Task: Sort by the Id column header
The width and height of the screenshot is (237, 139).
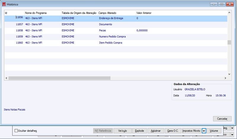Action: coord(14,13)
